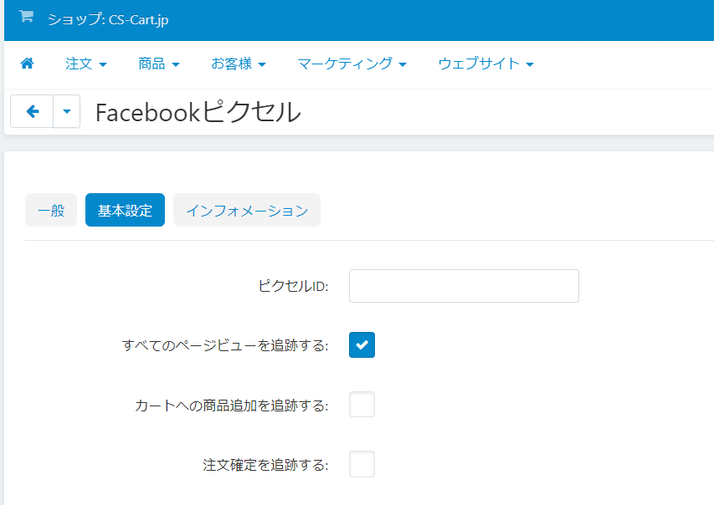Click the ショップ: CS-Cart.jp link
Image resolution: width=714 pixels, height=505 pixels.
[x=108, y=18]
